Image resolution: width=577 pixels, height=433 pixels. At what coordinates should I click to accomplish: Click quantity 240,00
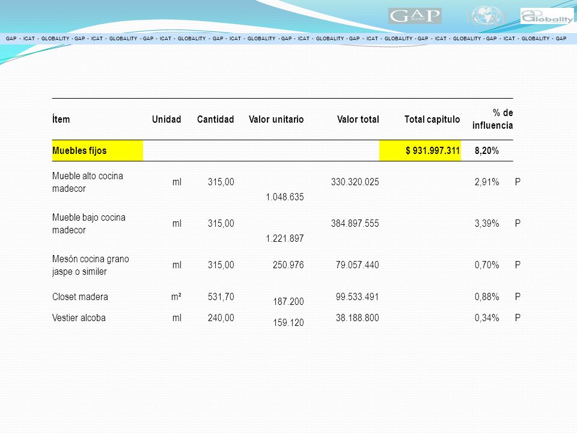pyautogui.click(x=221, y=318)
